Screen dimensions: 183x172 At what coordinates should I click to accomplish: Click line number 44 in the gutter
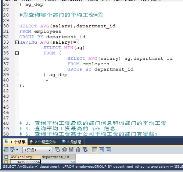[6, 102]
